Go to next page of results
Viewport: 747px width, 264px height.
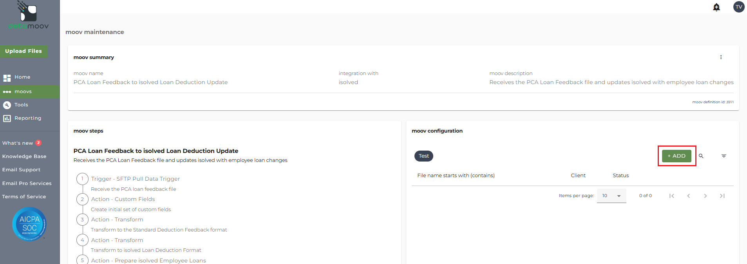click(x=705, y=196)
